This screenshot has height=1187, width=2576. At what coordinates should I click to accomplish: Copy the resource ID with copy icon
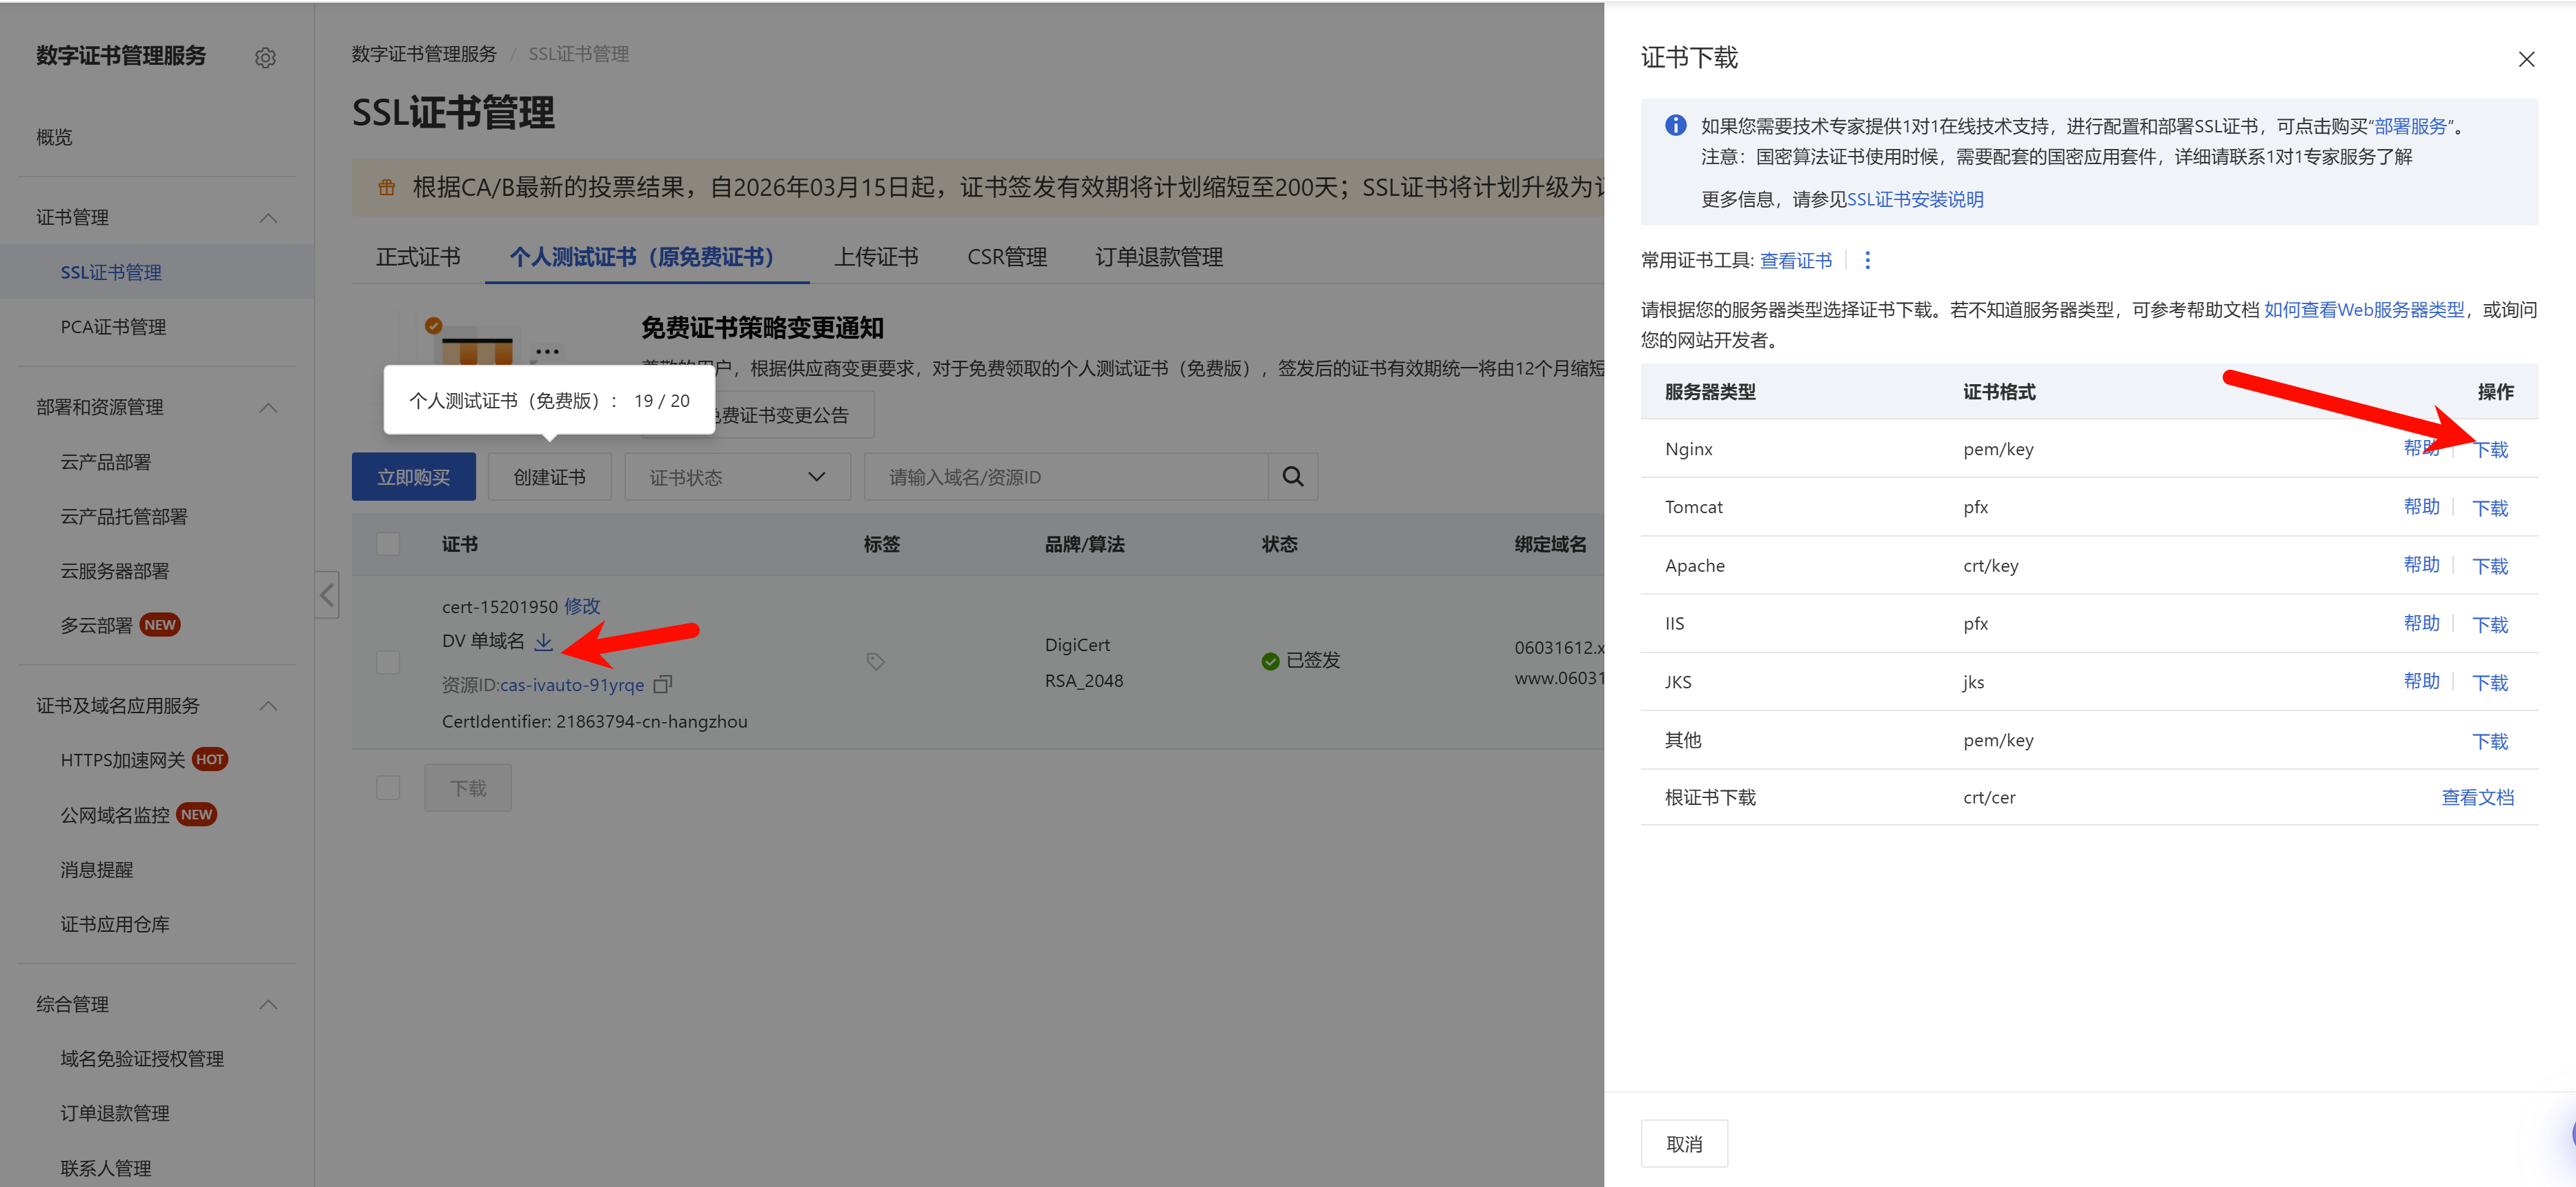[662, 684]
